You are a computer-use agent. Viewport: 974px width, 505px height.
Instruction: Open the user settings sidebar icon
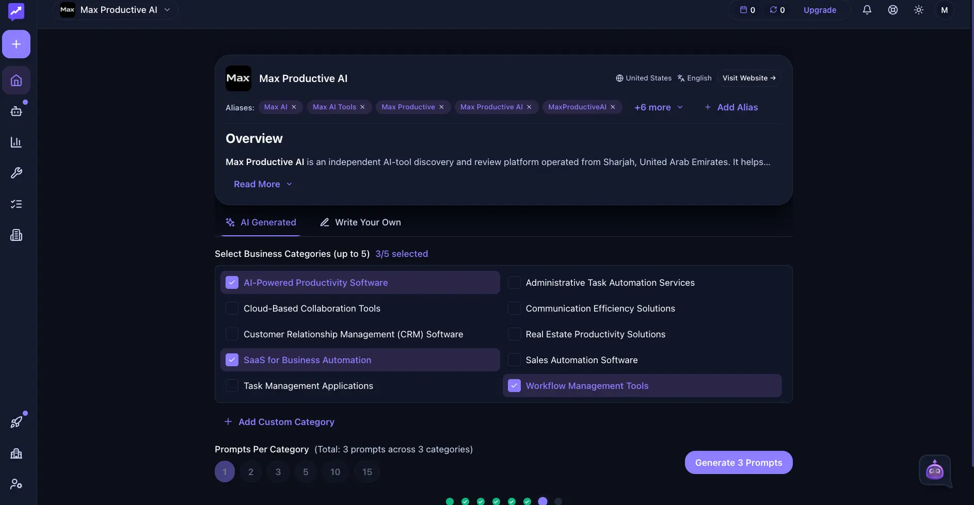pyautogui.click(x=16, y=484)
